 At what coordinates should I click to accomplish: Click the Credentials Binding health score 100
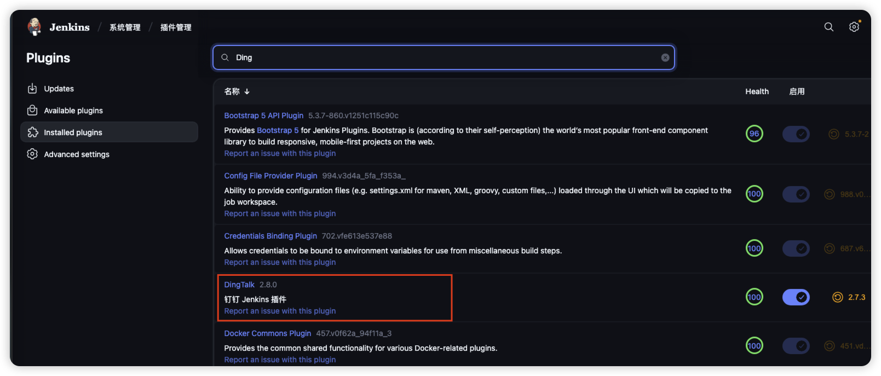point(755,248)
